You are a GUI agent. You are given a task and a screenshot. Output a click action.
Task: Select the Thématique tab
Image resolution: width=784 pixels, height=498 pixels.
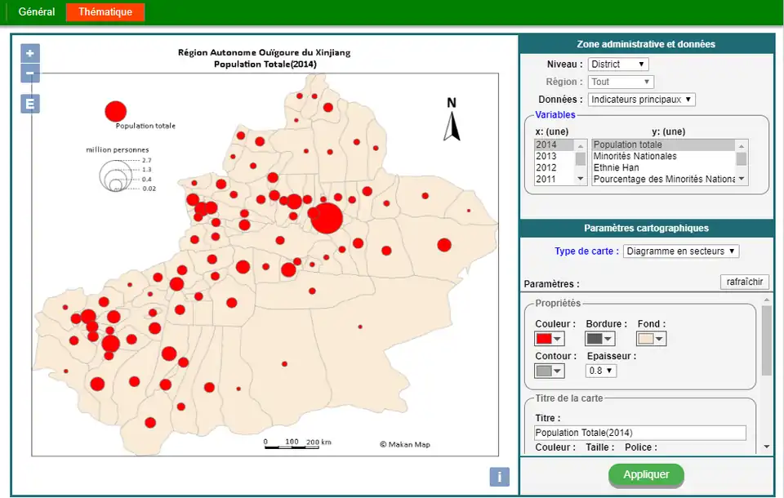coord(105,12)
